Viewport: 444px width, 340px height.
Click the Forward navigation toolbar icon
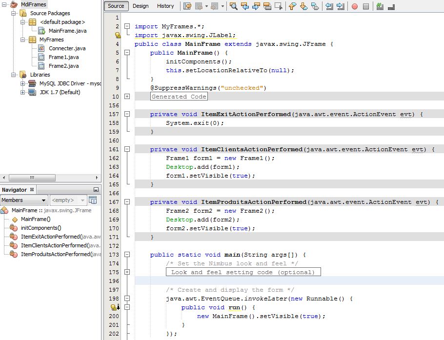coord(215,6)
